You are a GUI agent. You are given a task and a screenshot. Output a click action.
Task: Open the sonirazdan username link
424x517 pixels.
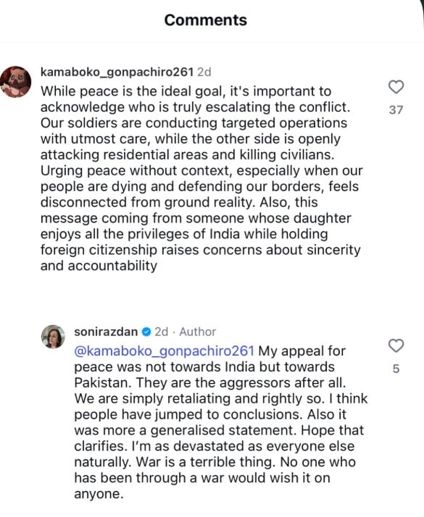click(106, 332)
